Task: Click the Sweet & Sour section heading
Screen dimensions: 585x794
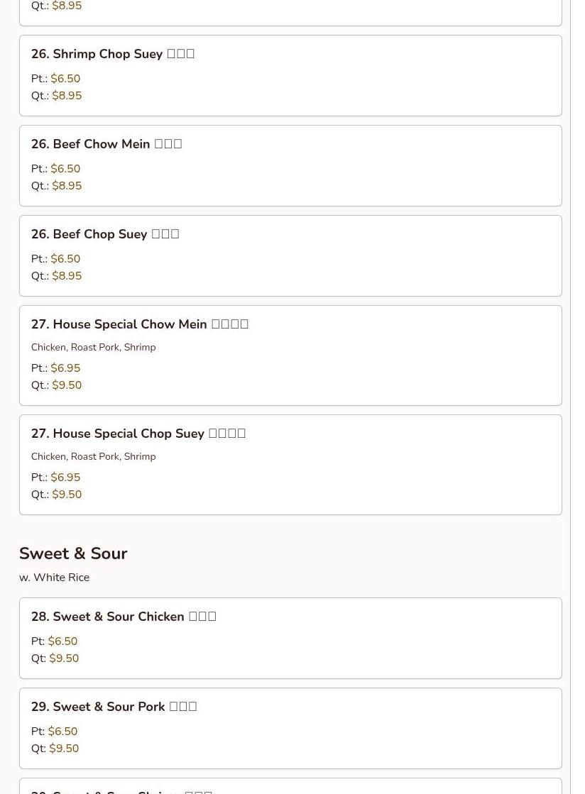Action: [x=73, y=553]
